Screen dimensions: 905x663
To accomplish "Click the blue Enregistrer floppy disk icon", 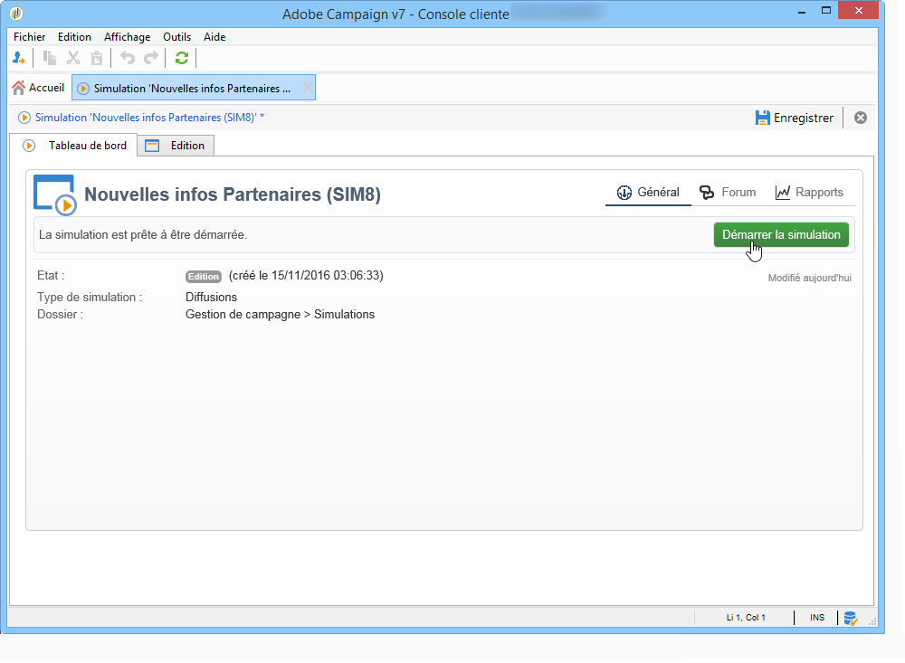I will click(762, 118).
